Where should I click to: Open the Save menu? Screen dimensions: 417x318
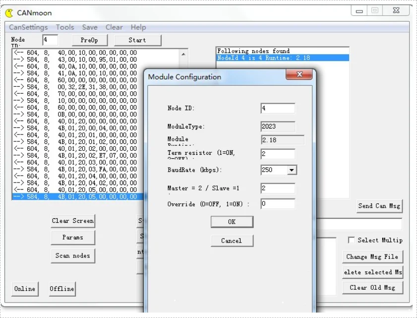coord(90,27)
